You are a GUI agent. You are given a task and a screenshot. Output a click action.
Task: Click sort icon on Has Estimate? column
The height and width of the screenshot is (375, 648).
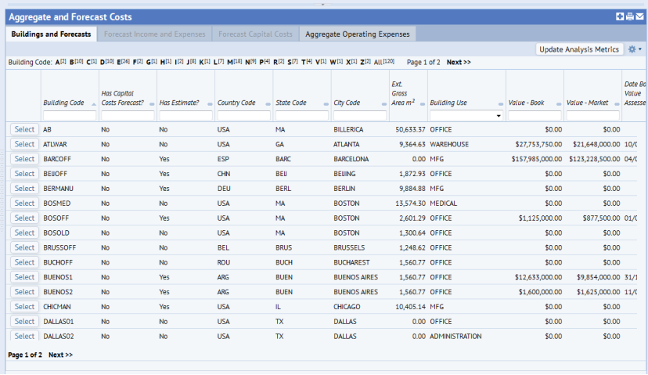[x=210, y=103]
